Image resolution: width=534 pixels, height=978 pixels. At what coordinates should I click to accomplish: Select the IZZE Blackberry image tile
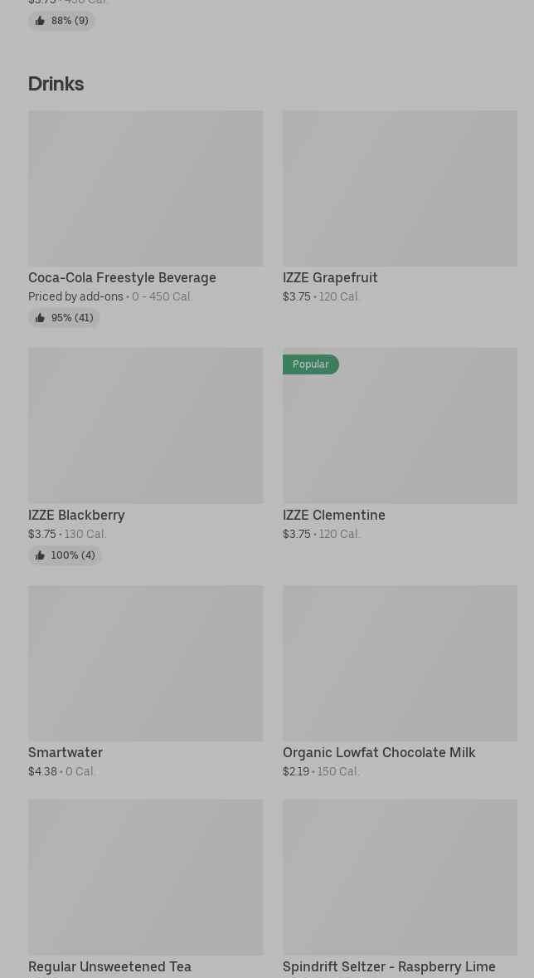coord(145,426)
